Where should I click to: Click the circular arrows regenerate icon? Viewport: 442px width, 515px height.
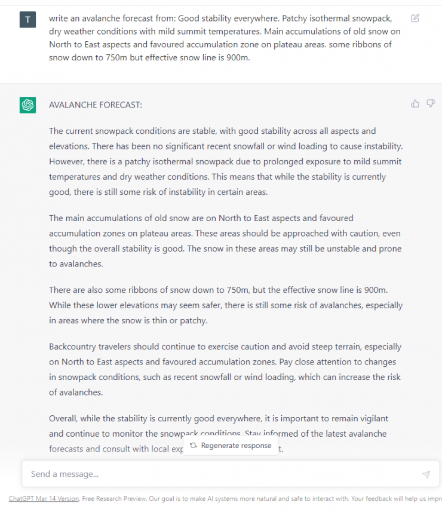(193, 446)
